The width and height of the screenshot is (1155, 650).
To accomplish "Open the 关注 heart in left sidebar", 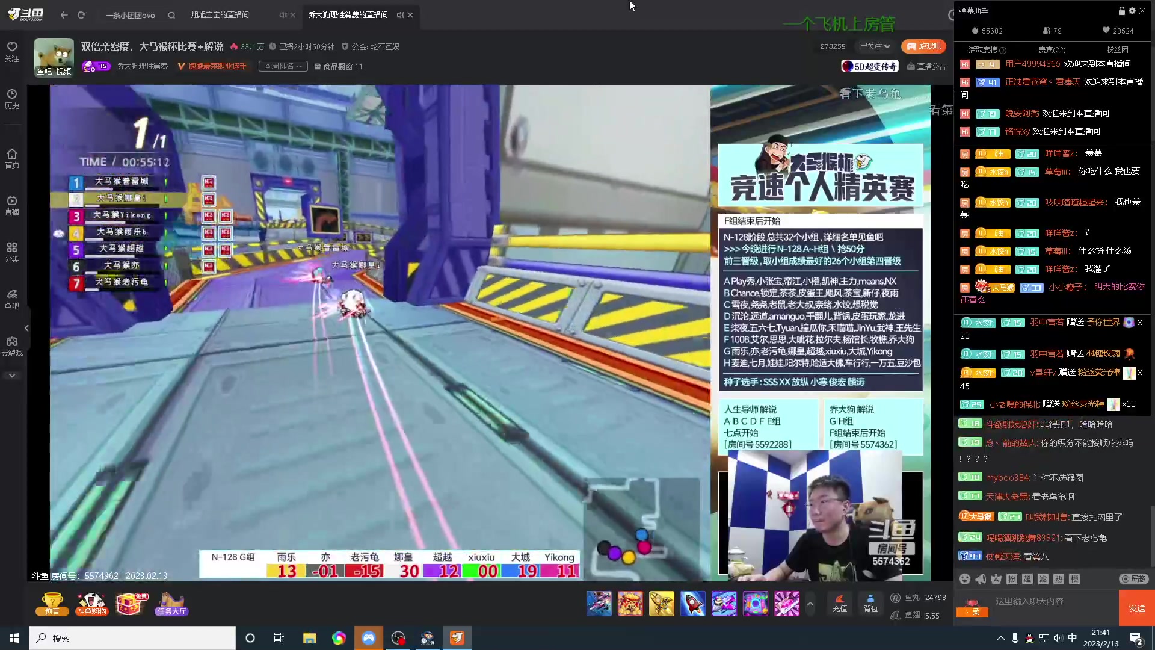I will coord(12,52).
